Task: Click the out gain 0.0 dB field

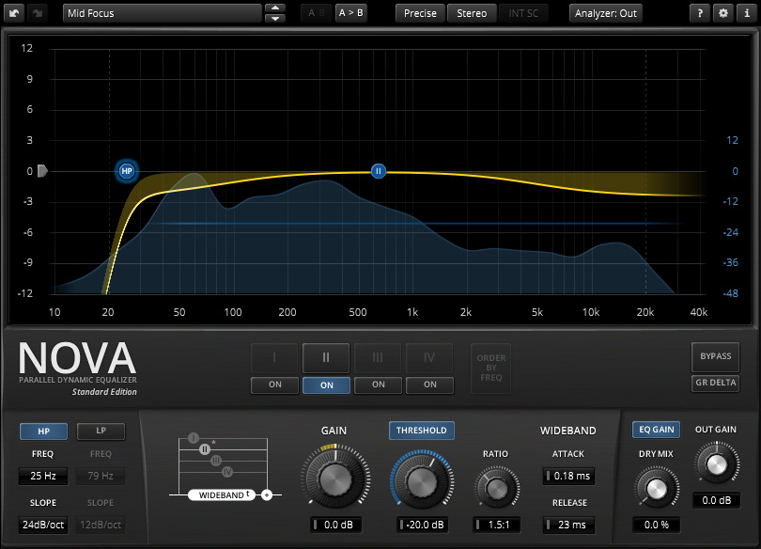Action: [x=716, y=500]
